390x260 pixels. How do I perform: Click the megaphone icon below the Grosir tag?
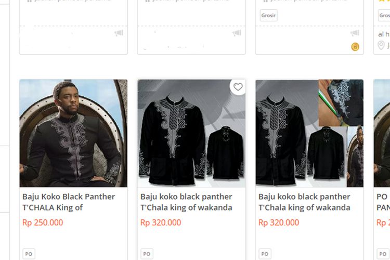click(x=355, y=33)
